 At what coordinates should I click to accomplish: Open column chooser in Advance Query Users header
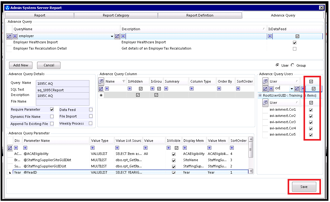[x=265, y=81]
